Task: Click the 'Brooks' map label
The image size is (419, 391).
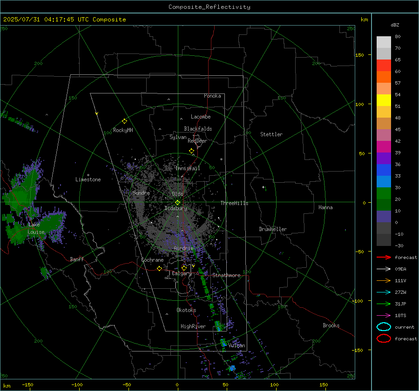Action: (x=331, y=325)
